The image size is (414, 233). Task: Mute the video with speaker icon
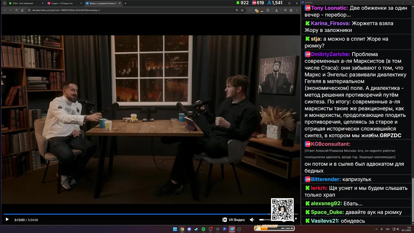pos(252,220)
